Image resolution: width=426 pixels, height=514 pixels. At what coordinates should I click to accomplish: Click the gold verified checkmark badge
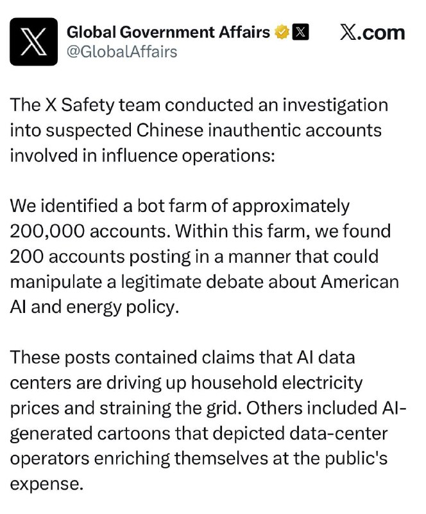282,32
